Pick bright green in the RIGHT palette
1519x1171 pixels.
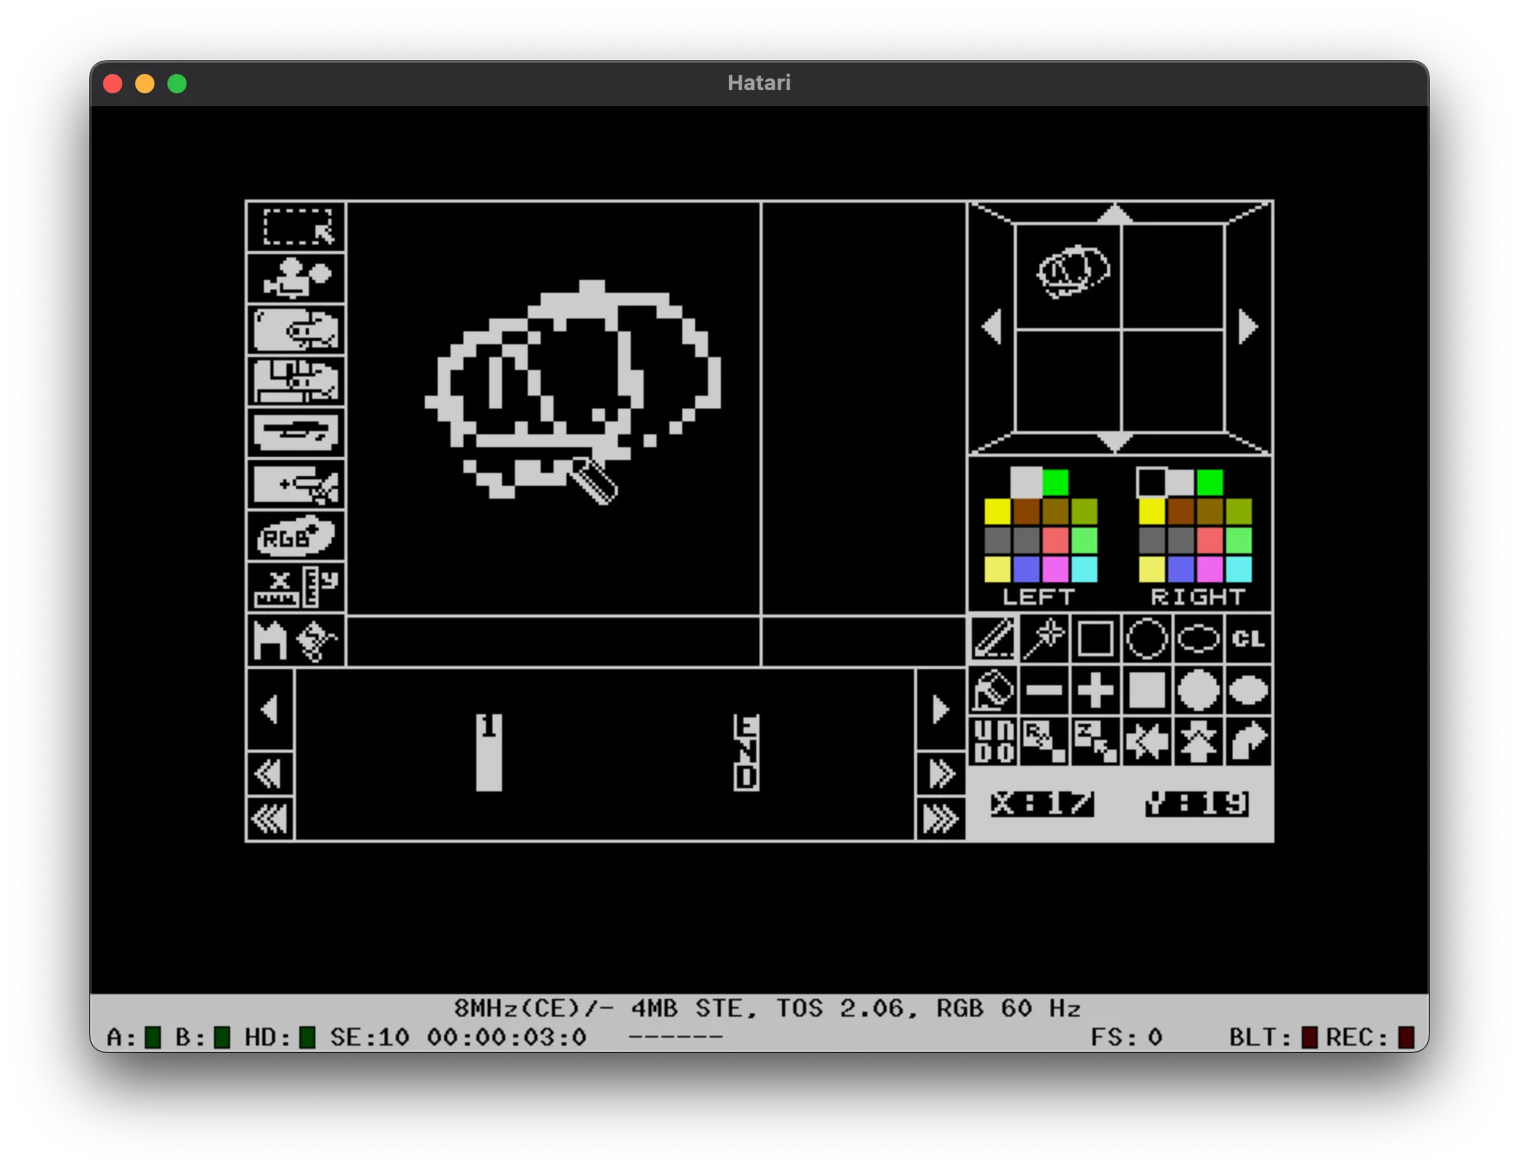coord(1210,483)
